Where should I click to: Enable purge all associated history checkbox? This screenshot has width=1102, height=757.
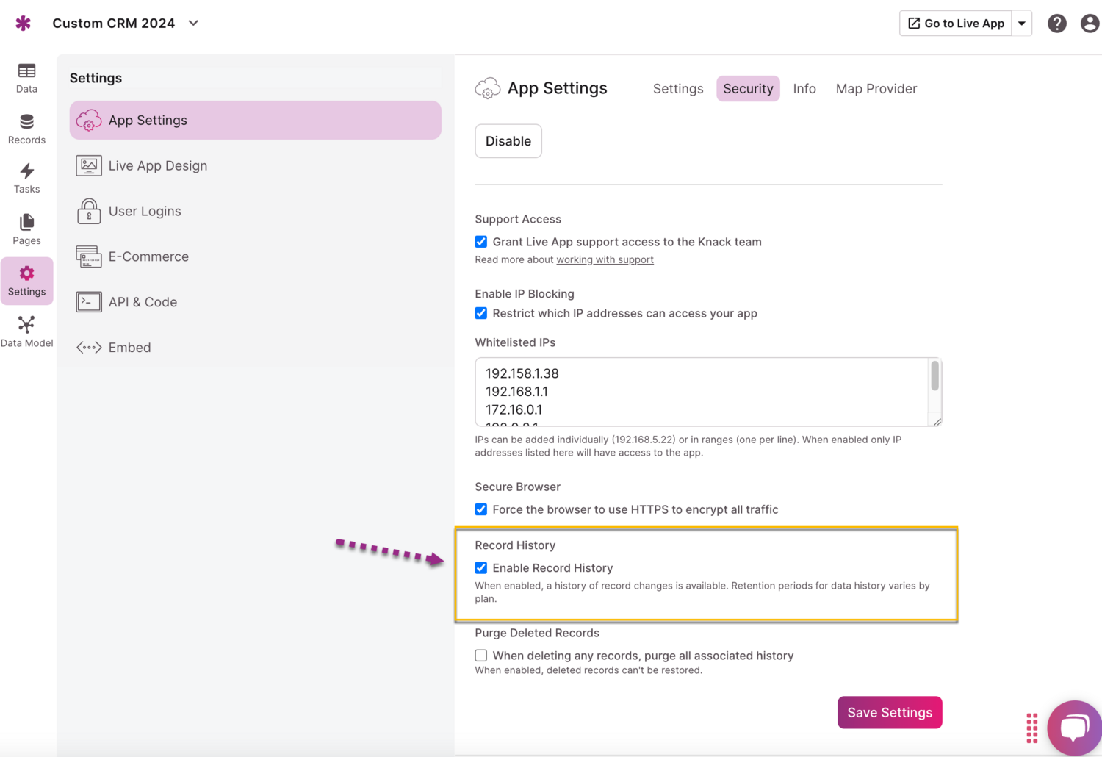(x=481, y=656)
